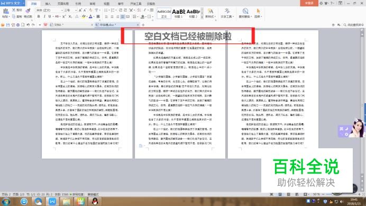Open the Text Tools dropdown

pyautogui.click(x=227, y=13)
